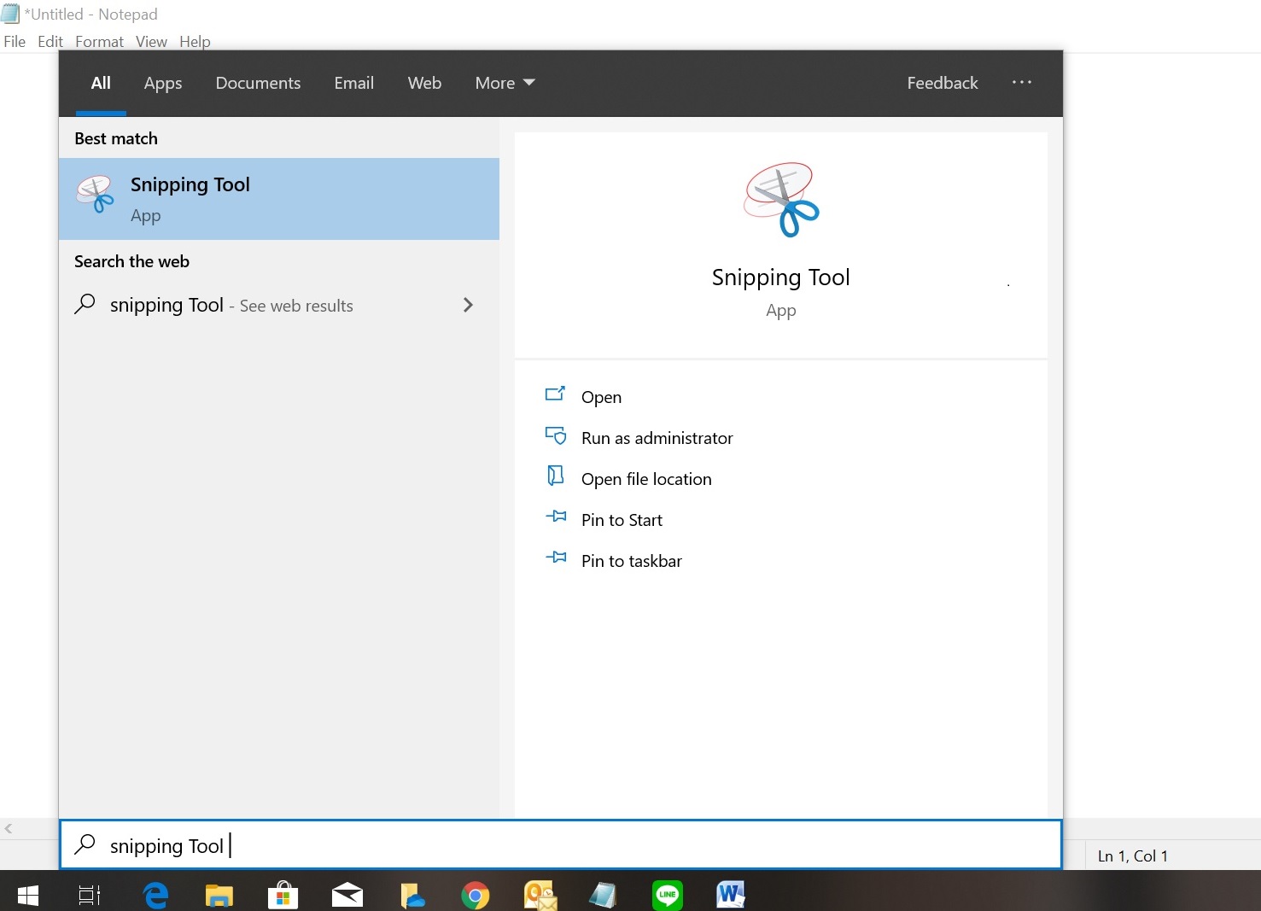This screenshot has height=911, width=1261.
Task: Pin Snipping Tool to taskbar
Action: coord(632,561)
